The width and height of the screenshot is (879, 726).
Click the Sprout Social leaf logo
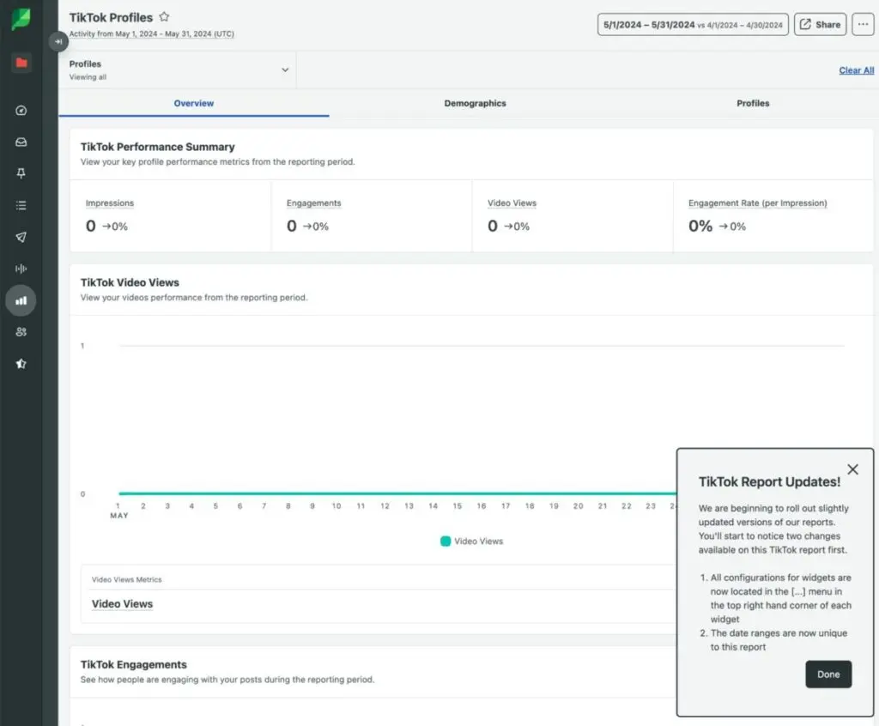21,19
